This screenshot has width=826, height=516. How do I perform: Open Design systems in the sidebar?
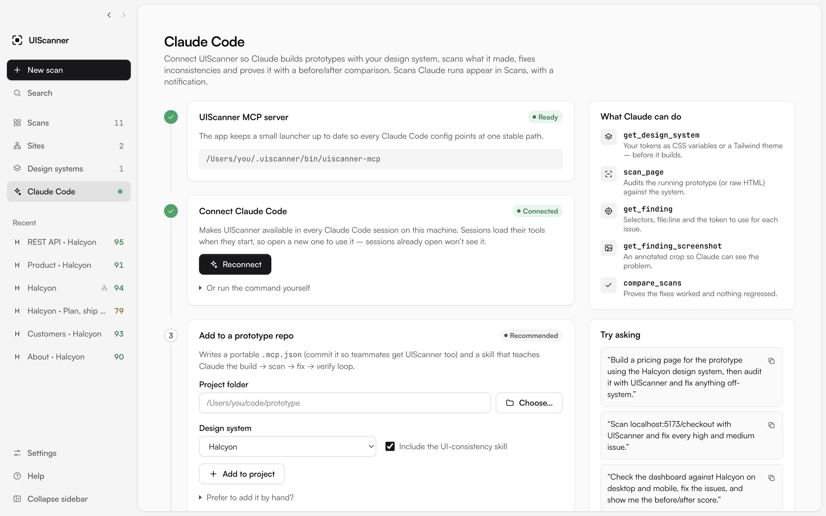coord(68,169)
